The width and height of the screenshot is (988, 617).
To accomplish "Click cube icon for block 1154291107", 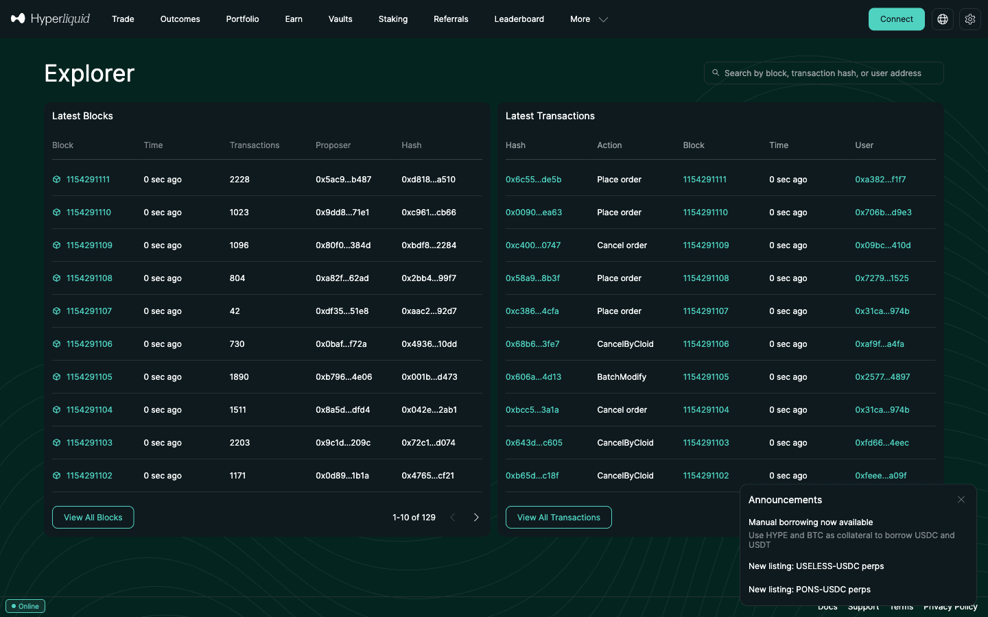I will (56, 311).
